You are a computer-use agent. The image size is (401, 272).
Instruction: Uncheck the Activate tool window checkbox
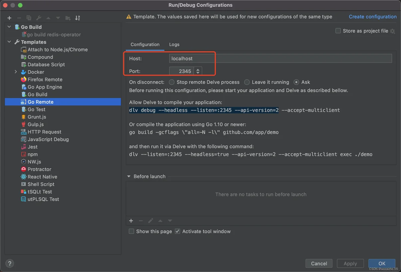tap(177, 231)
